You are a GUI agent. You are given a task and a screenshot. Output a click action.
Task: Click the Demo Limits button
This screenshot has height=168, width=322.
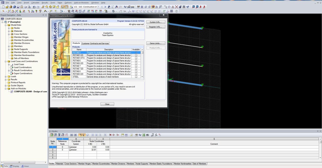point(156,43)
